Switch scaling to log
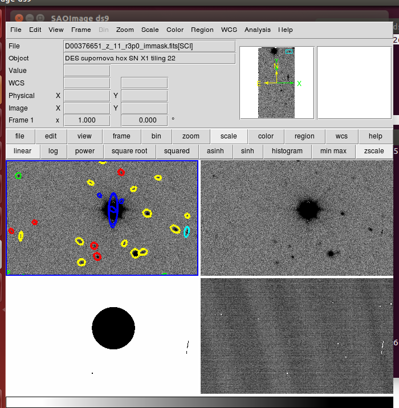The width and height of the screenshot is (399, 408). click(53, 151)
